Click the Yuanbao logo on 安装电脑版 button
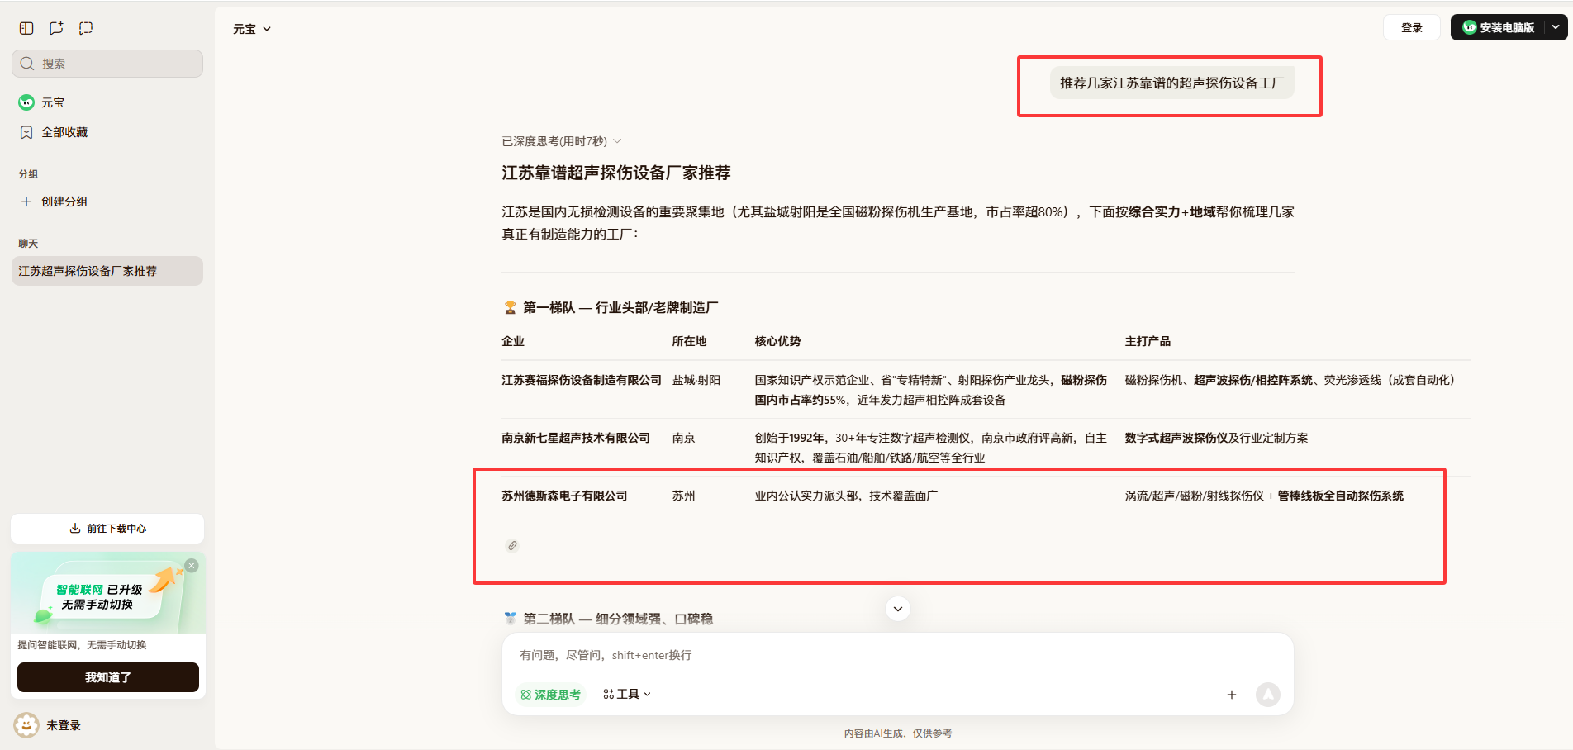 pos(1469,27)
